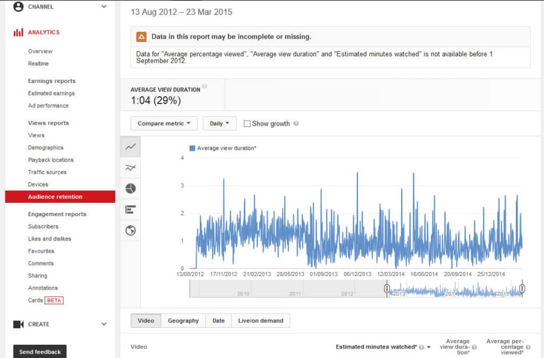The image size is (544, 358).
Task: Expand the Channel section chevron
Action: pos(104,6)
